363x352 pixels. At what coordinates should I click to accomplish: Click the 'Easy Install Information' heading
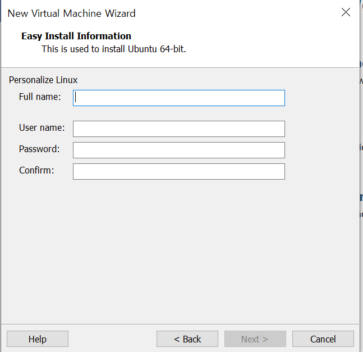click(76, 36)
